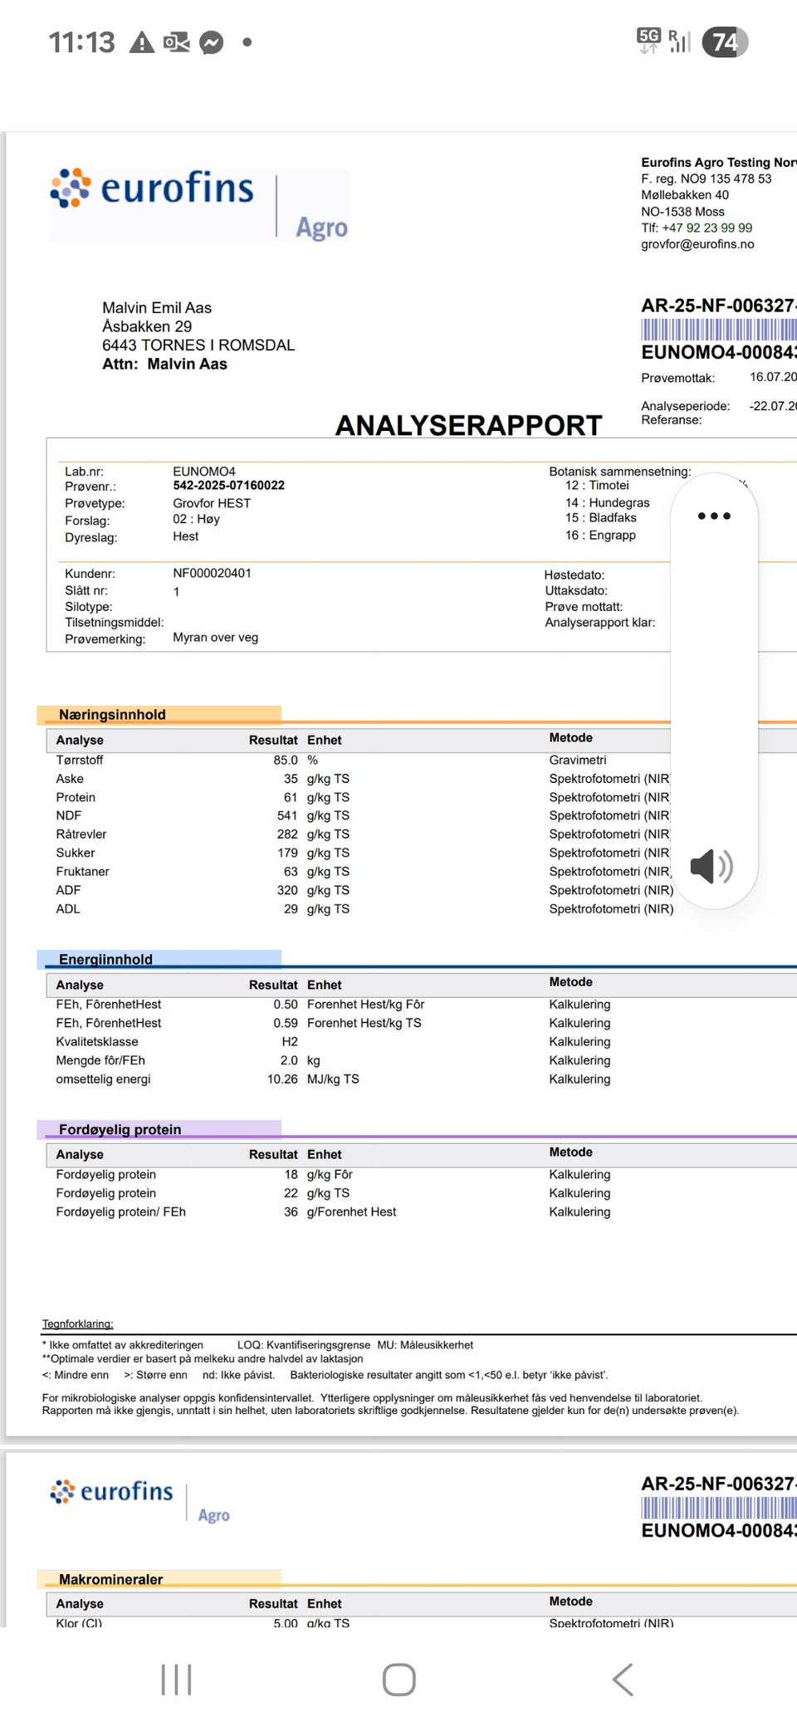Tap the Prøvemerking value Myran over veg
The width and height of the screenshot is (797, 1727).
tap(216, 638)
